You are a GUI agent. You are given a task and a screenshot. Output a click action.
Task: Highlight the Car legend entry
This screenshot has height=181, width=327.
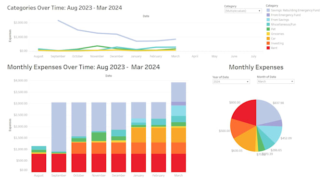(x=273, y=39)
